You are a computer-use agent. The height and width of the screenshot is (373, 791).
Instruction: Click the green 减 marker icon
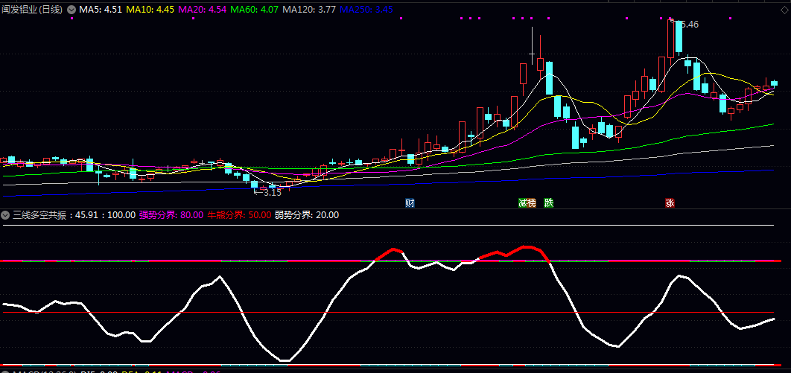[x=523, y=203]
